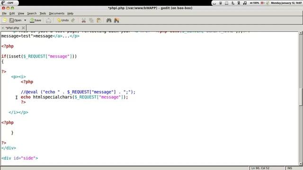Click the <p><i> tag line
The width and height of the screenshot is (303, 170).
click(x=18, y=76)
